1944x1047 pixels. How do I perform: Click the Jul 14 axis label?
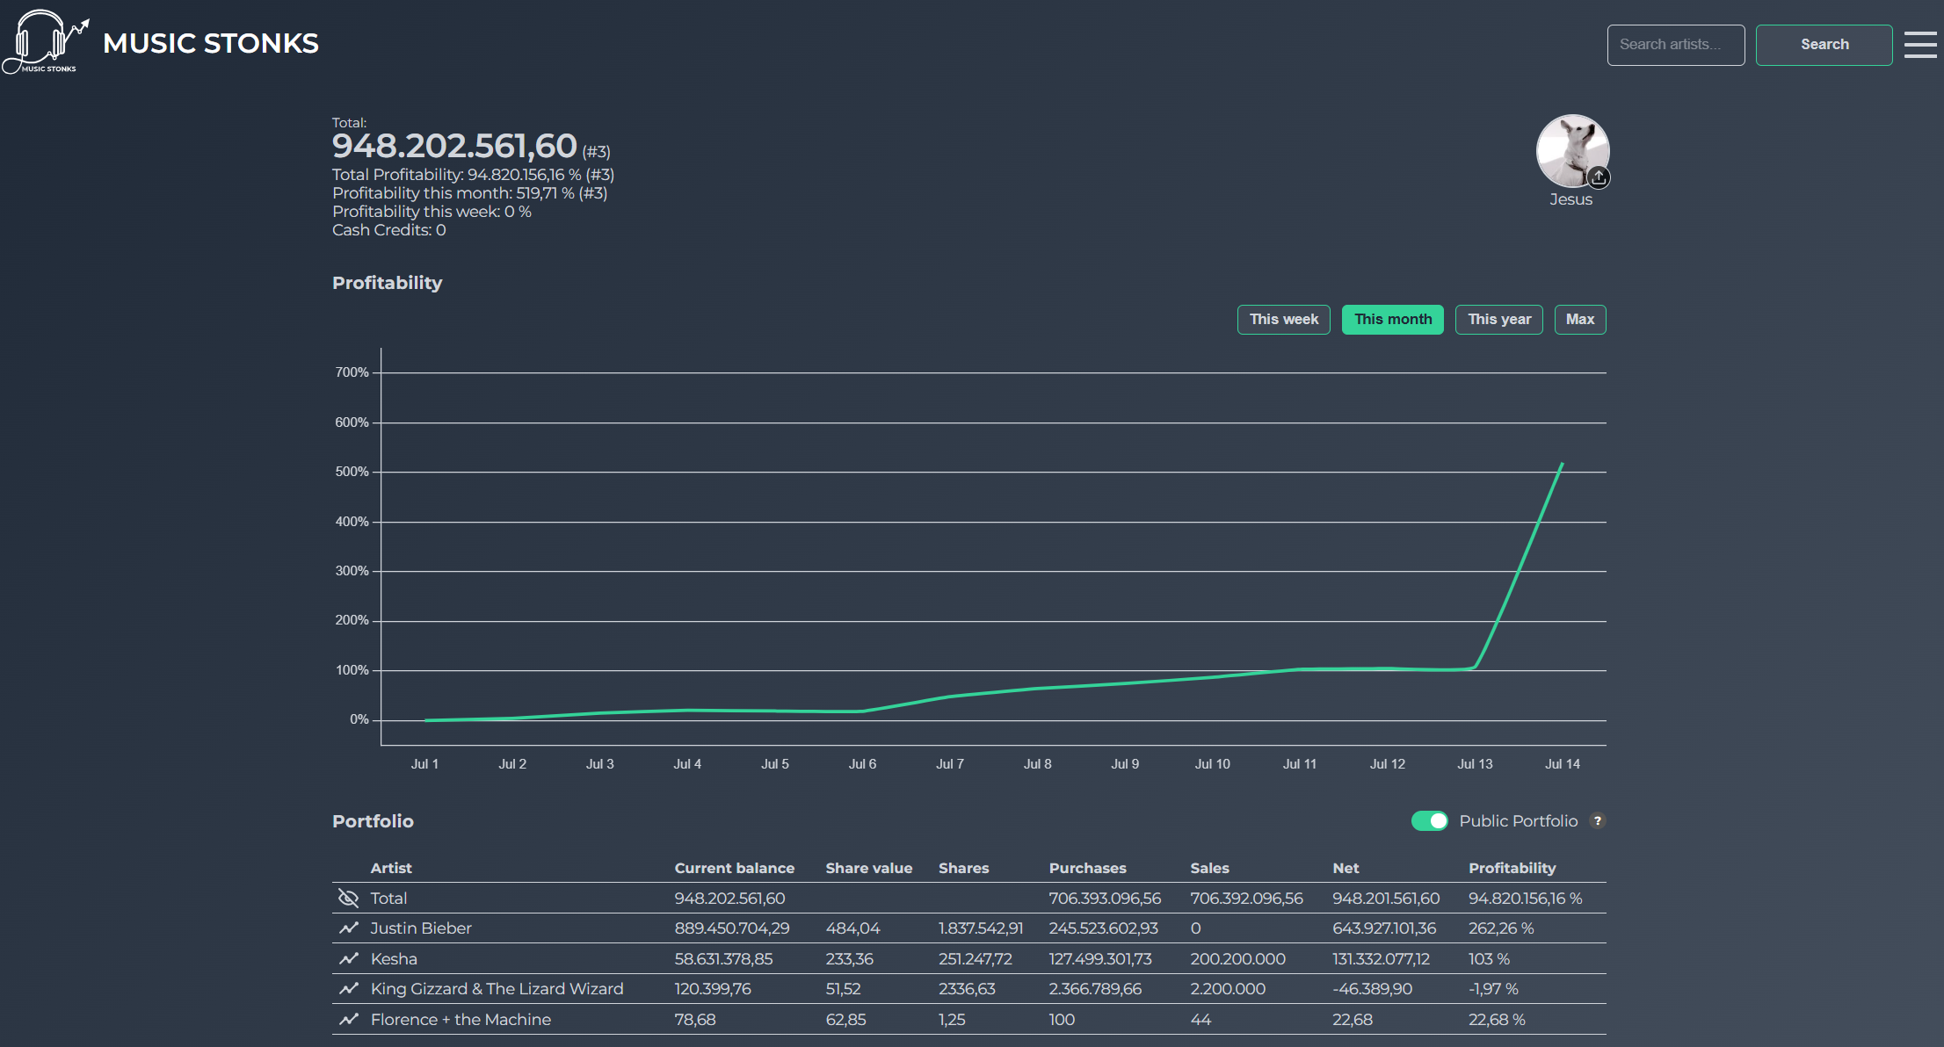coord(1563,764)
